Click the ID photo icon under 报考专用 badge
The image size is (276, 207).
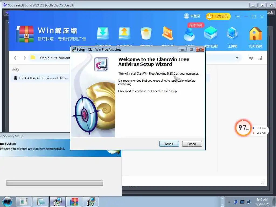click(189, 34)
